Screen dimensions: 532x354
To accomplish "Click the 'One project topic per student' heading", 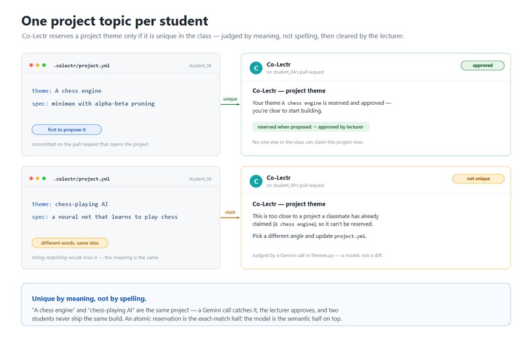I will click(115, 21).
